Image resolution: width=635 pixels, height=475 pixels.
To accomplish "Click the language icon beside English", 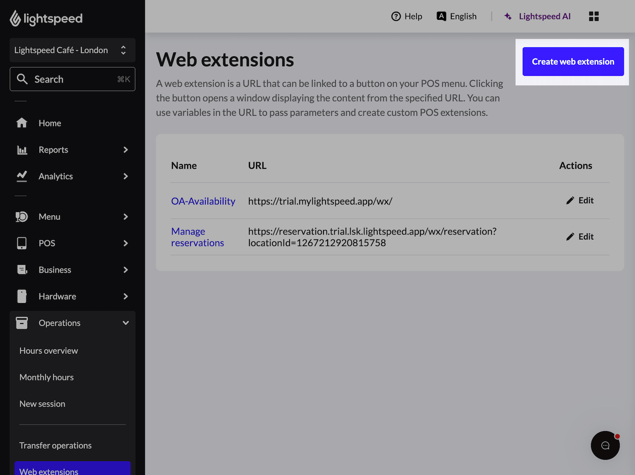I will click(441, 16).
